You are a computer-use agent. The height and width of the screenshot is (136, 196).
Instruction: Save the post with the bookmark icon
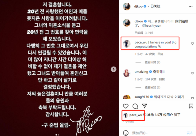(x=191, y=106)
